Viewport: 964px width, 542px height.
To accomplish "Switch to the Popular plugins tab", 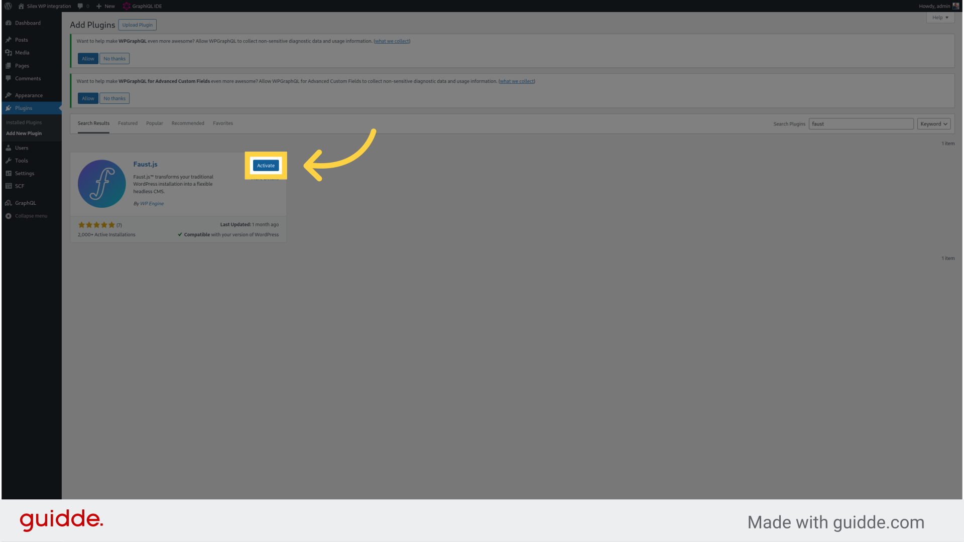I will 154,123.
